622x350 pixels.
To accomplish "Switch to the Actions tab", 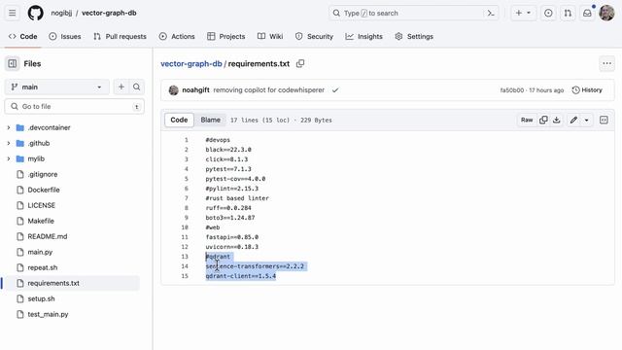I will 177,37.
